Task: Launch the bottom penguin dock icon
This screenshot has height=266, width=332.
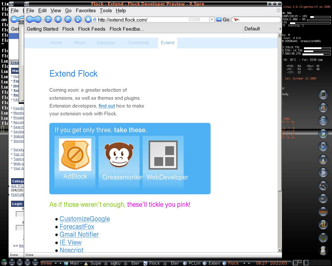Action: [x=323, y=250]
